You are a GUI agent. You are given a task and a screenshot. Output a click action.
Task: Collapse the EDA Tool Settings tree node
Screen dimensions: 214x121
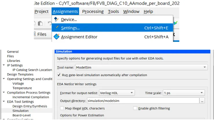(x=3, y=102)
